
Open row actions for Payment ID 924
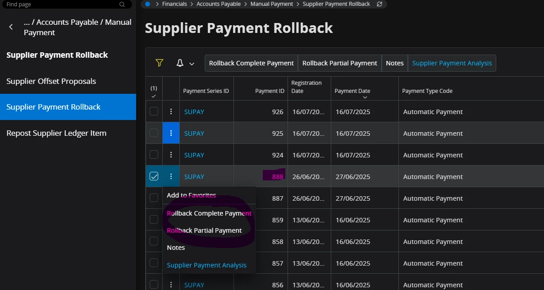click(171, 155)
